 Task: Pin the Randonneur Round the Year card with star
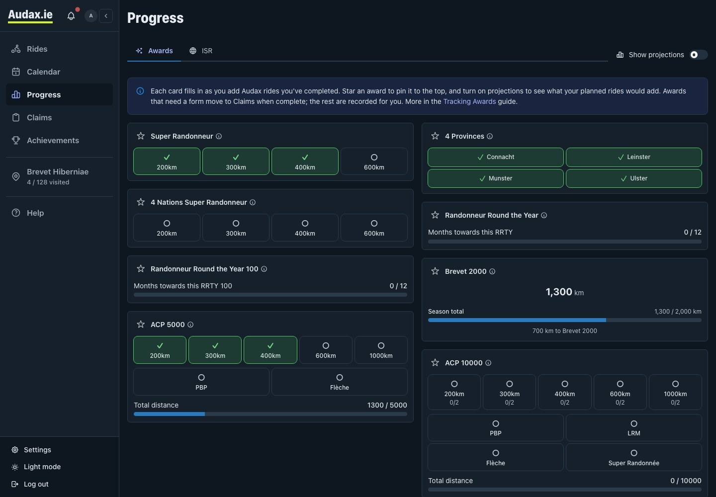click(x=435, y=215)
